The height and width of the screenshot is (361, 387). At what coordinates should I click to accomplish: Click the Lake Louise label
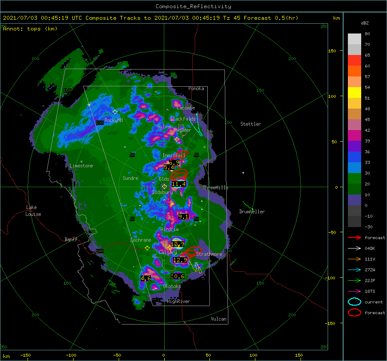(x=33, y=211)
